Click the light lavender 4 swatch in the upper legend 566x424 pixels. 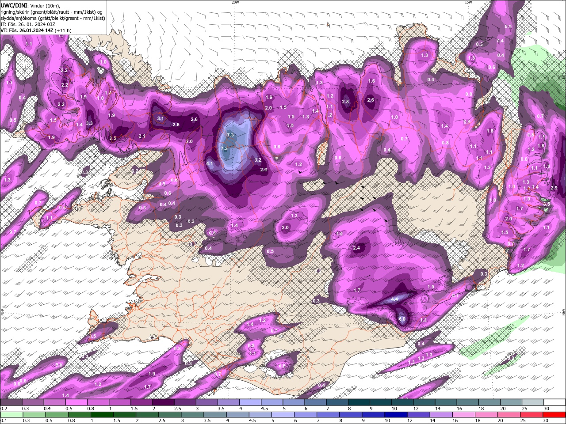click(251, 402)
